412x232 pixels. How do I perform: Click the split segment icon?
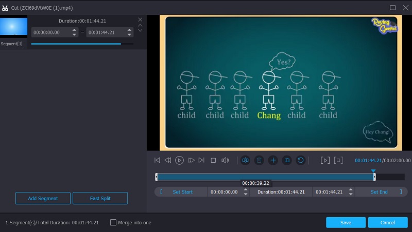click(x=246, y=160)
